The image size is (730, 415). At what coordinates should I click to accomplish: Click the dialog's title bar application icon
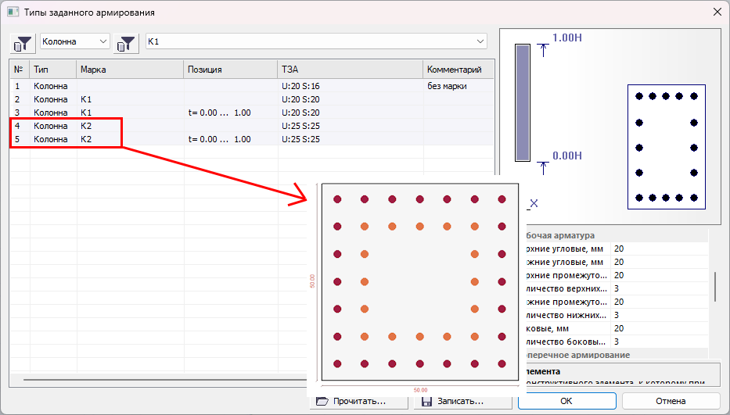pyautogui.click(x=13, y=13)
